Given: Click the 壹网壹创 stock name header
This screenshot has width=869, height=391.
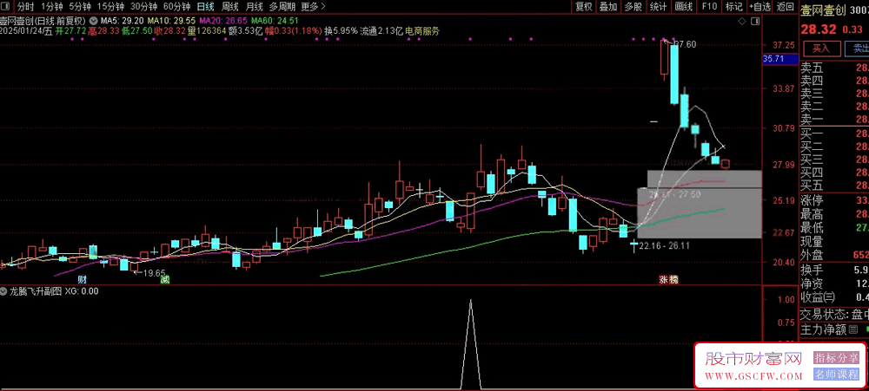Looking at the screenshot, I should [822, 10].
